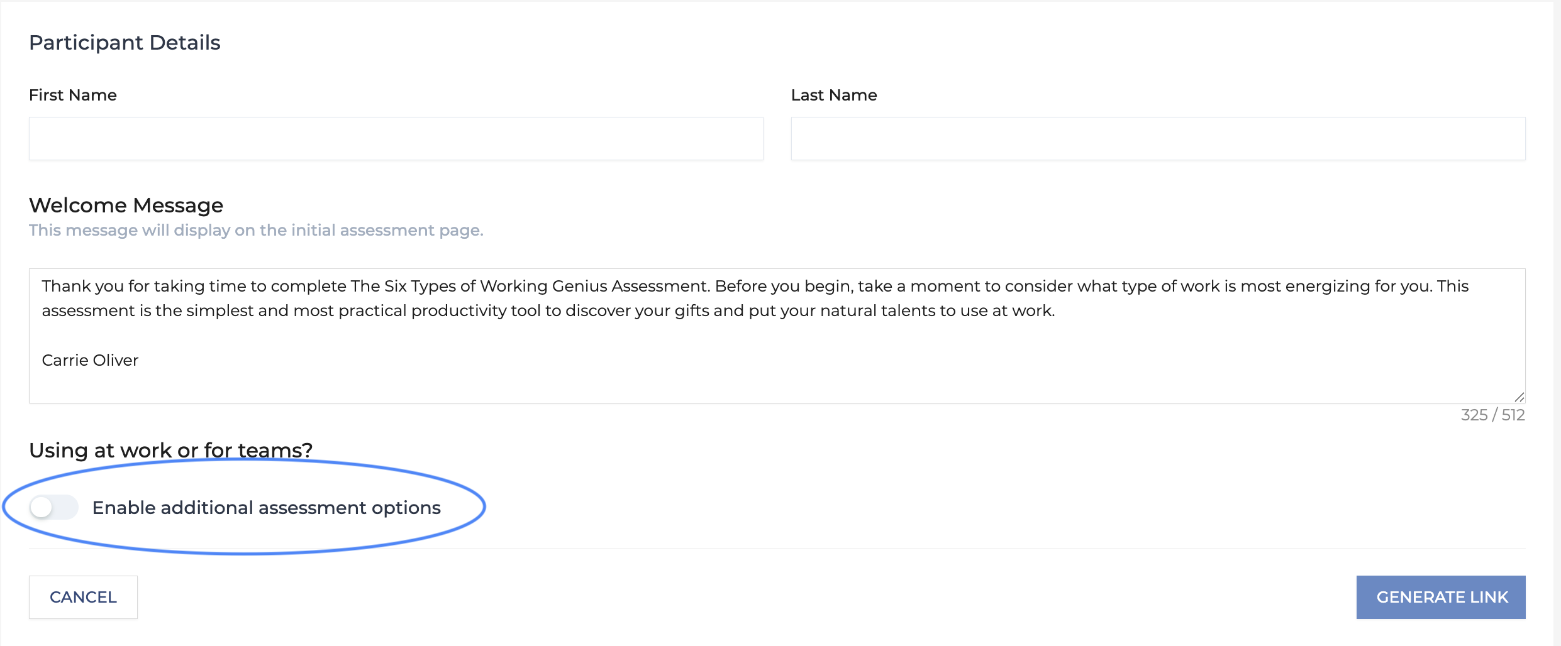Click the "Welcome Message" heading
The height and width of the screenshot is (646, 1561).
click(x=126, y=205)
